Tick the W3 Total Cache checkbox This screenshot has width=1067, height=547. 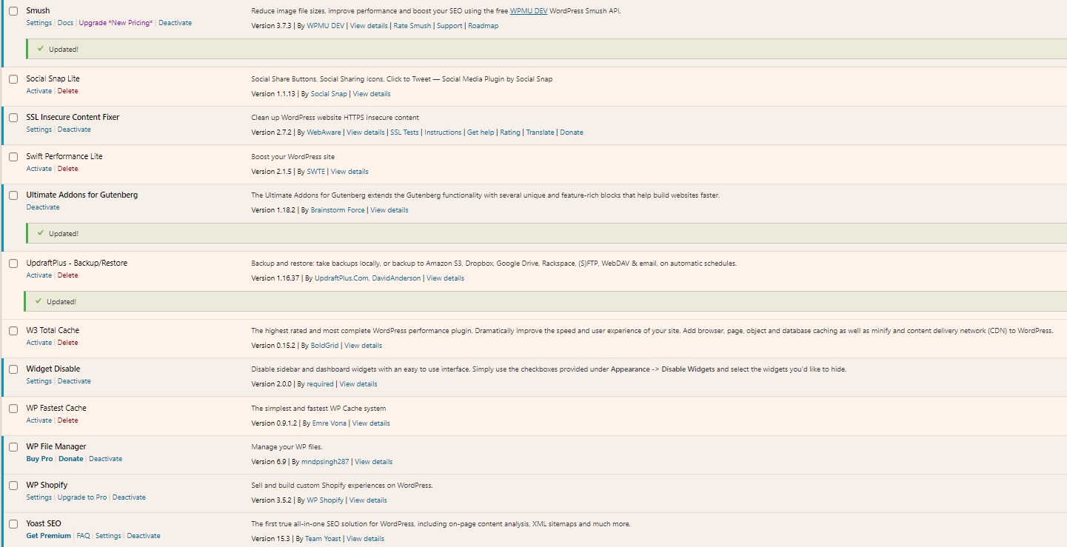pos(13,331)
